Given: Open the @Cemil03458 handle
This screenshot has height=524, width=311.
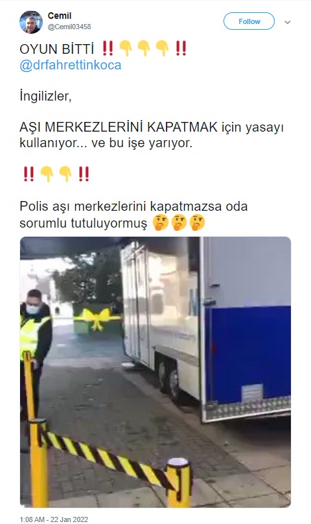Looking at the screenshot, I should tap(69, 27).
